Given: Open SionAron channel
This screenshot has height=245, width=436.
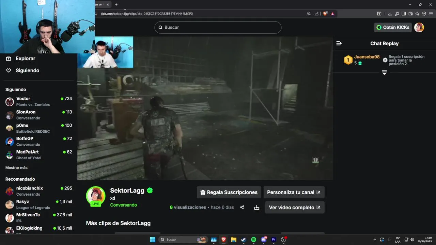Looking at the screenshot, I should (x=38, y=115).
